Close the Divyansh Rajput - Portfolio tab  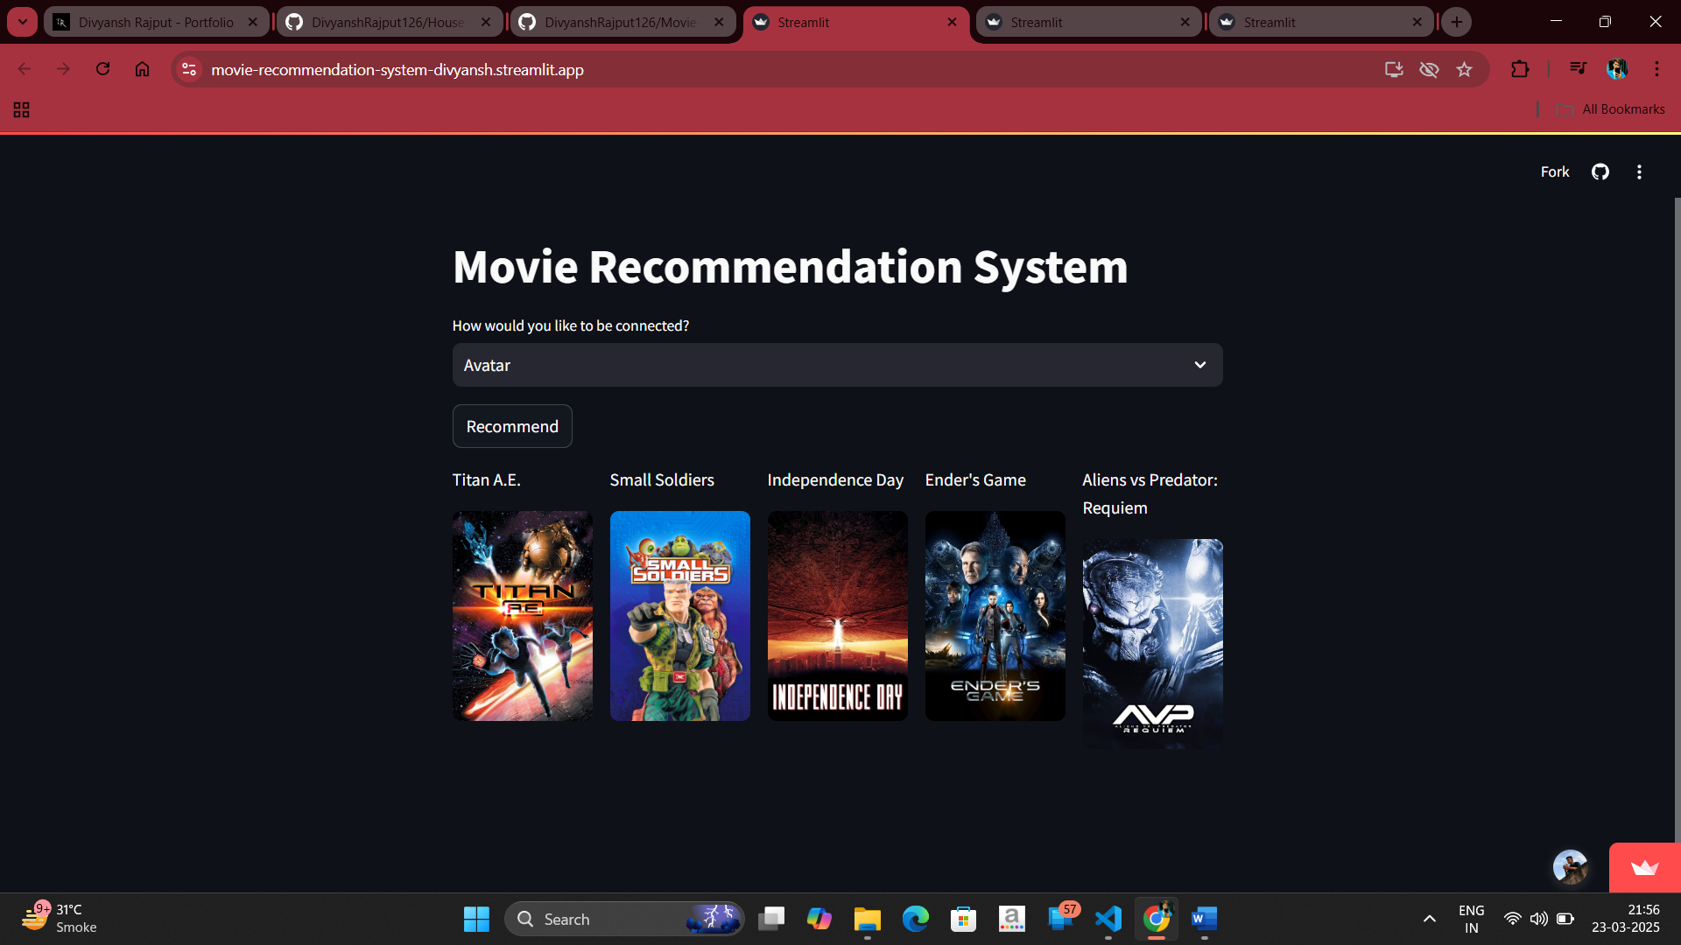point(253,23)
